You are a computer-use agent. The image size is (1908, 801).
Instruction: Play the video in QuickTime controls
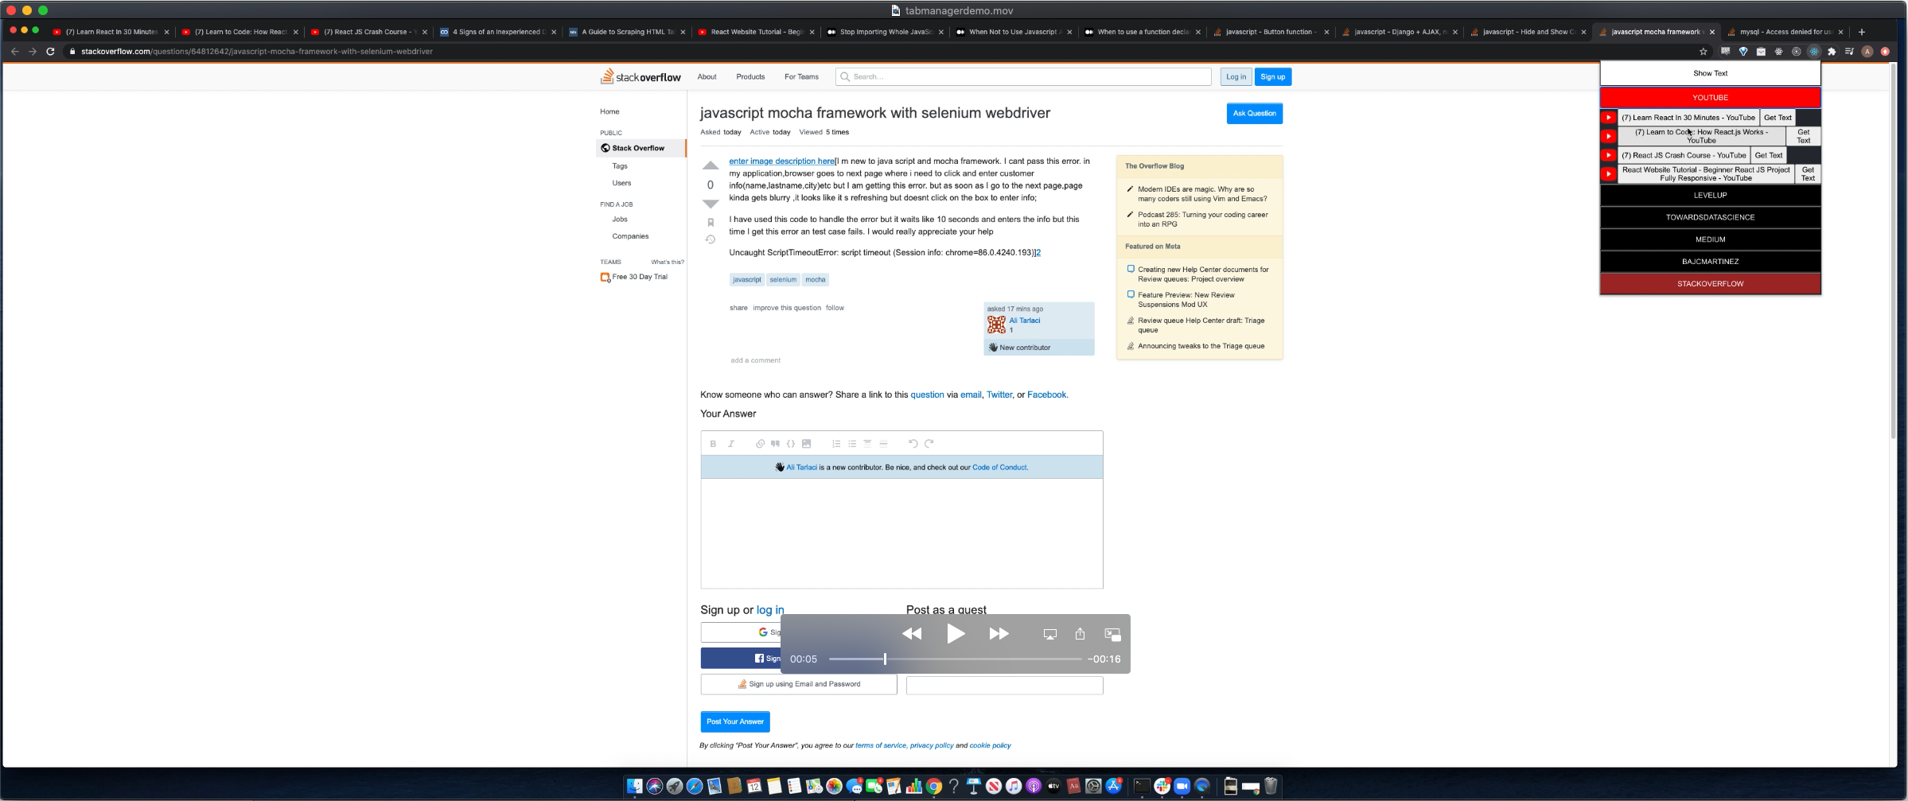click(956, 634)
